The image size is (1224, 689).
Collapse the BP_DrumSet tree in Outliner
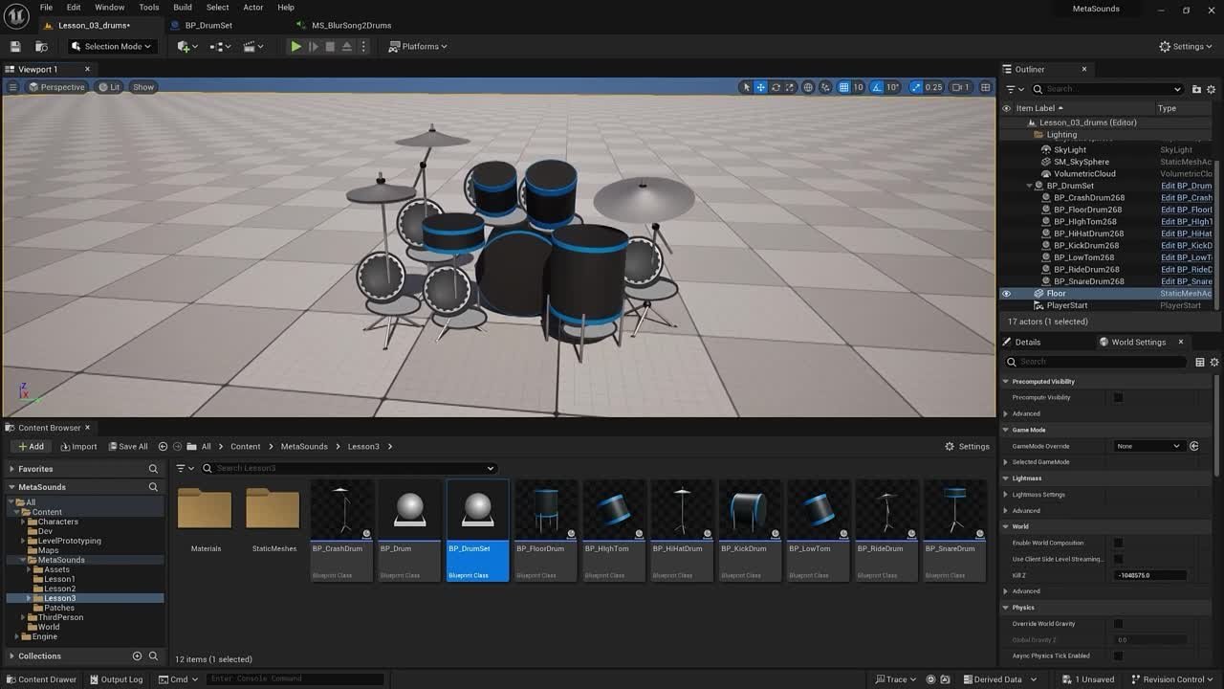click(x=1029, y=186)
